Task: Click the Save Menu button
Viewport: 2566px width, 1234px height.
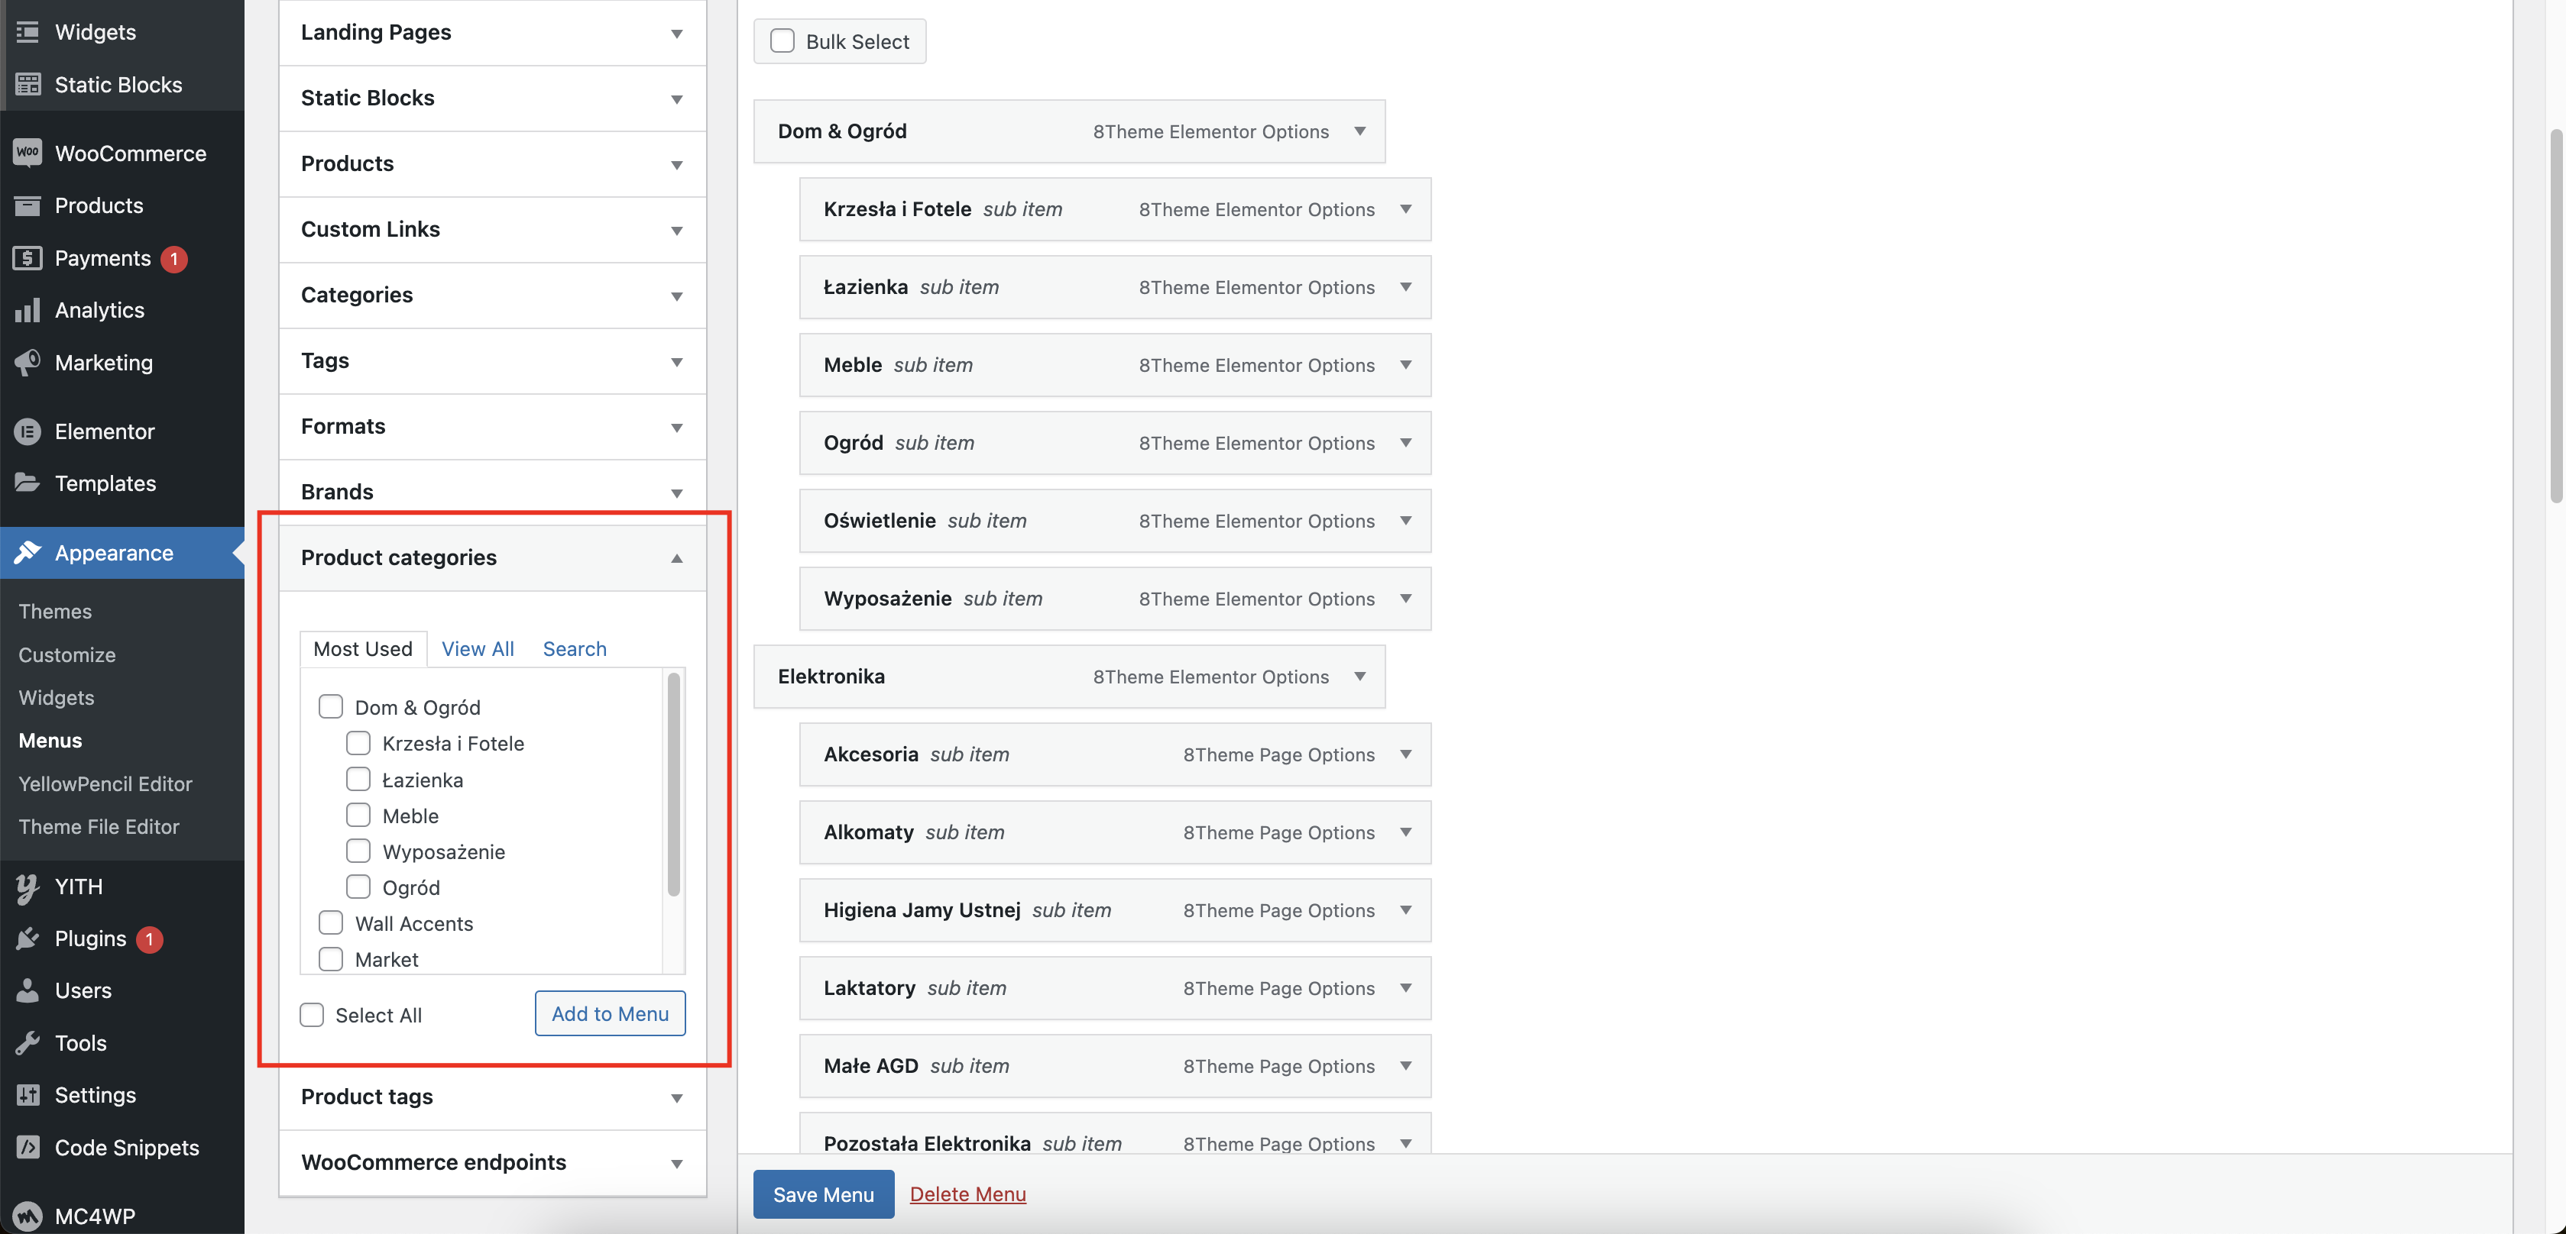Action: [x=823, y=1193]
